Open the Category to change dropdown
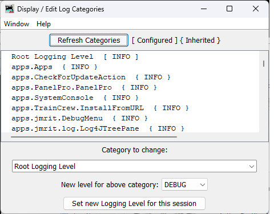 [x=134, y=166]
